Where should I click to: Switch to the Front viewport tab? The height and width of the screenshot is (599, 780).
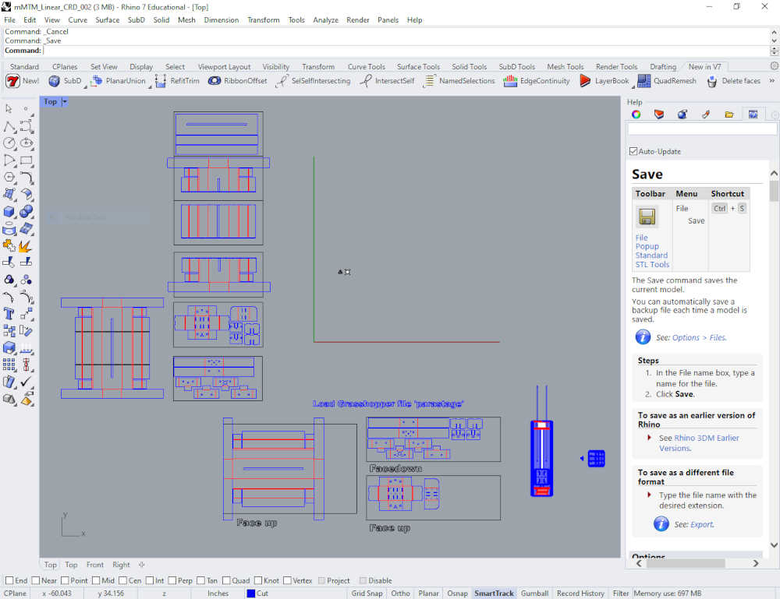(x=95, y=565)
